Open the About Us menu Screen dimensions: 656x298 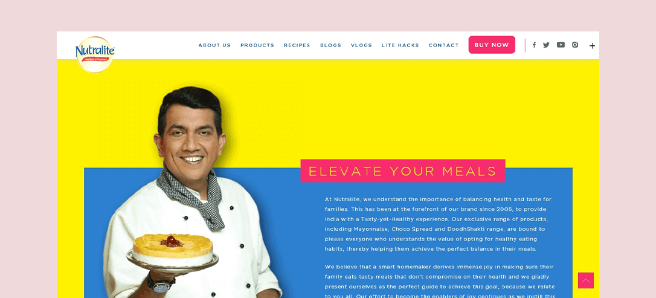[214, 45]
